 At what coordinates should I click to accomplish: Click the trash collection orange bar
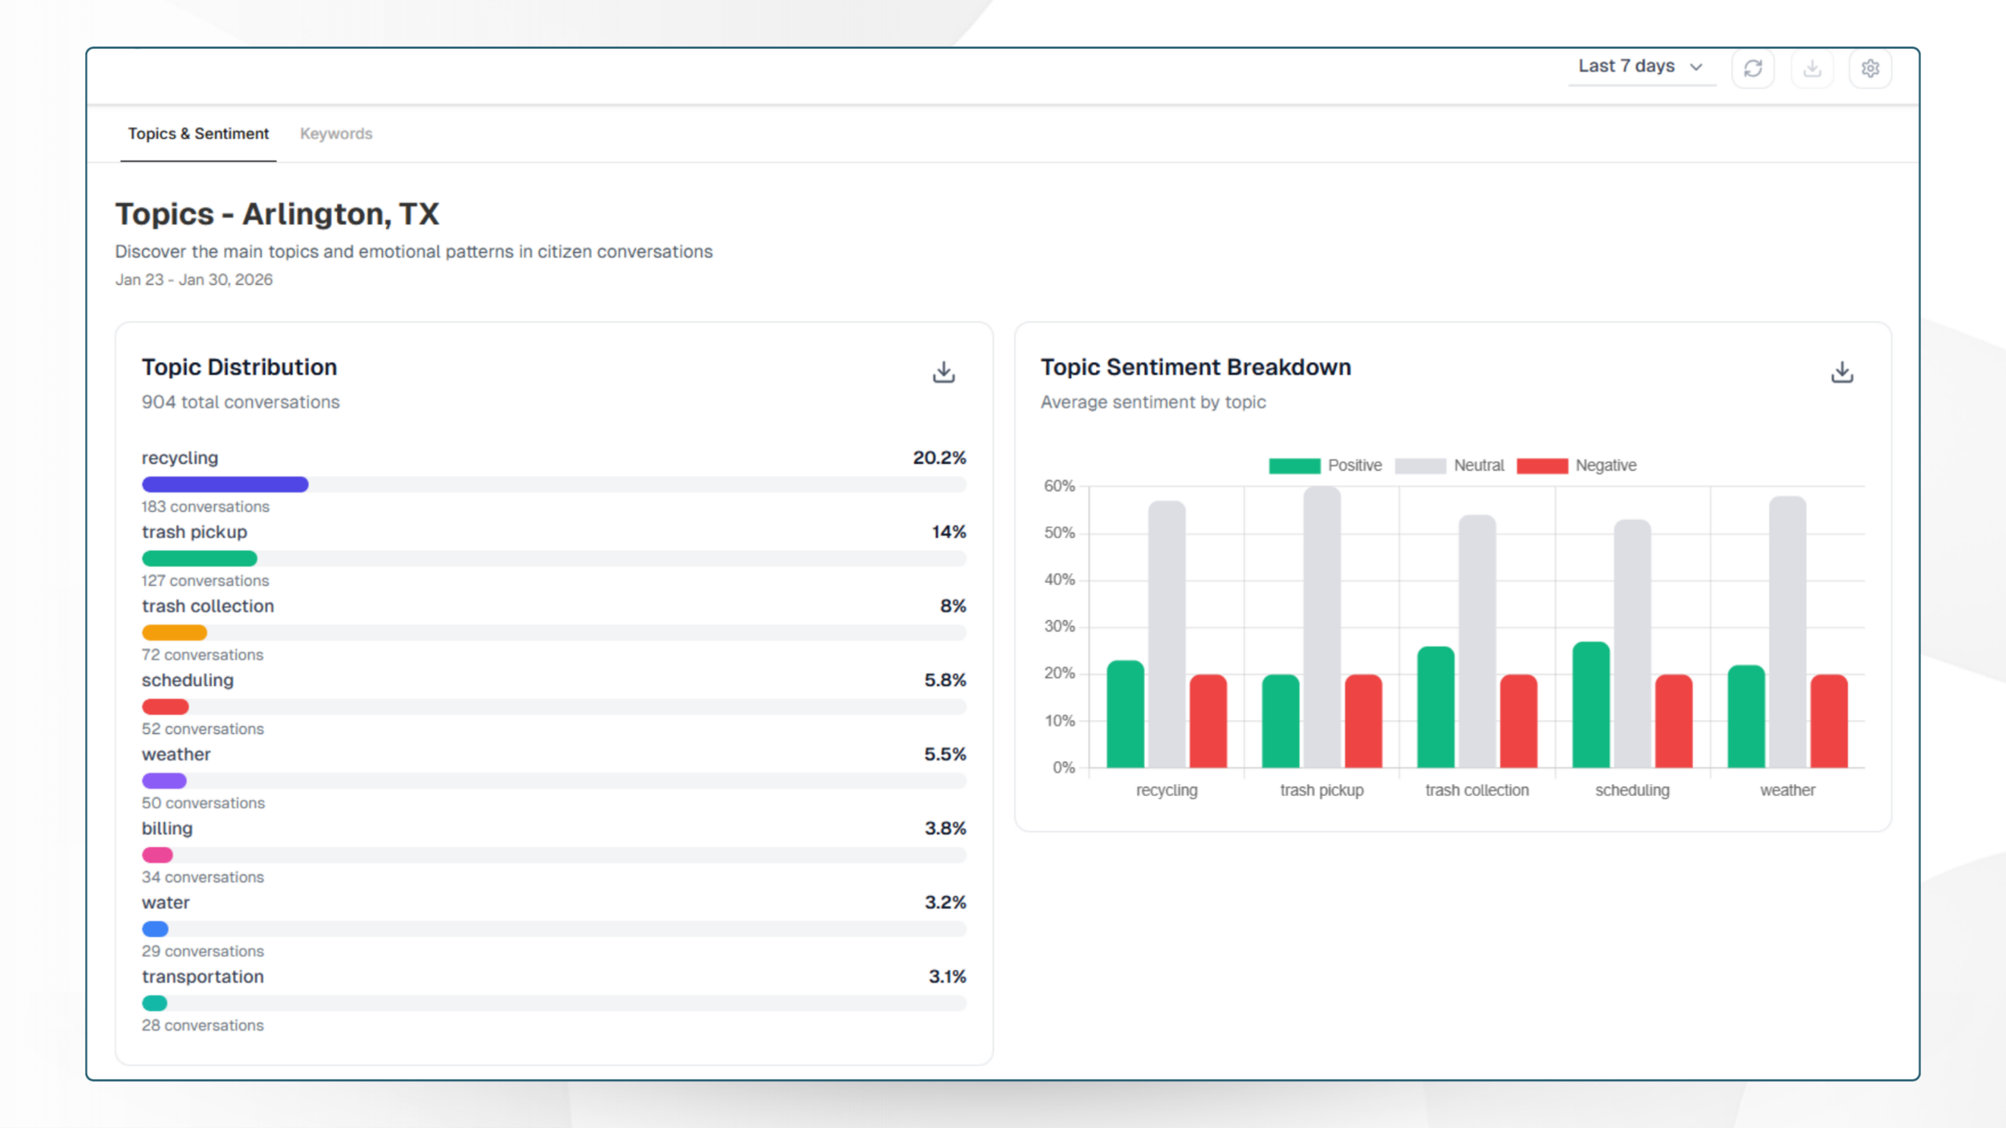click(174, 633)
